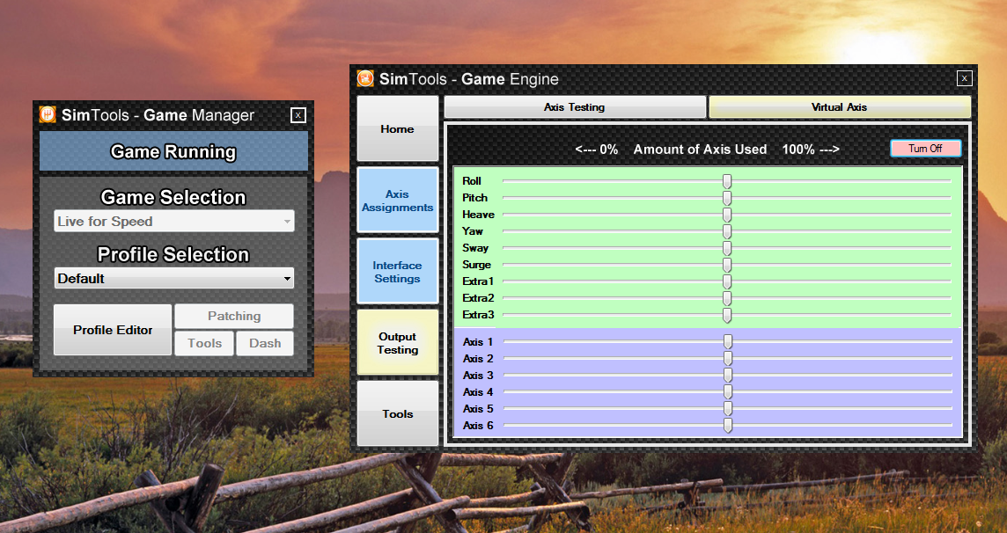Click the SimTools - Game Manager title text
The image size is (1007, 533).
coord(158,115)
